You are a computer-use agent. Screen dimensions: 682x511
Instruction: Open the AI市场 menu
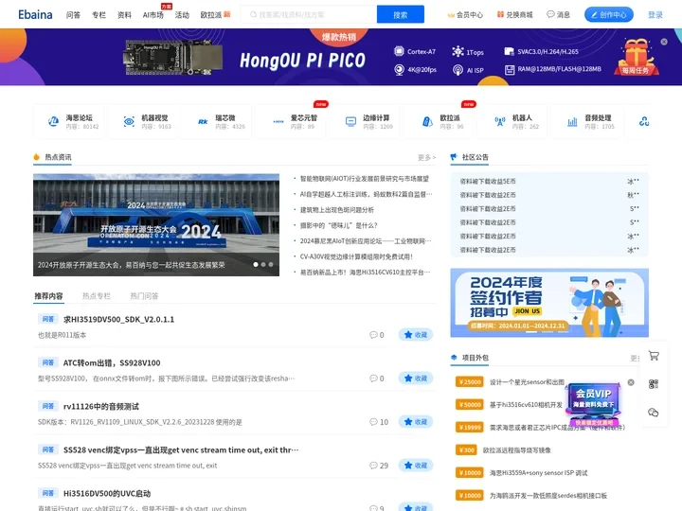pyautogui.click(x=153, y=15)
